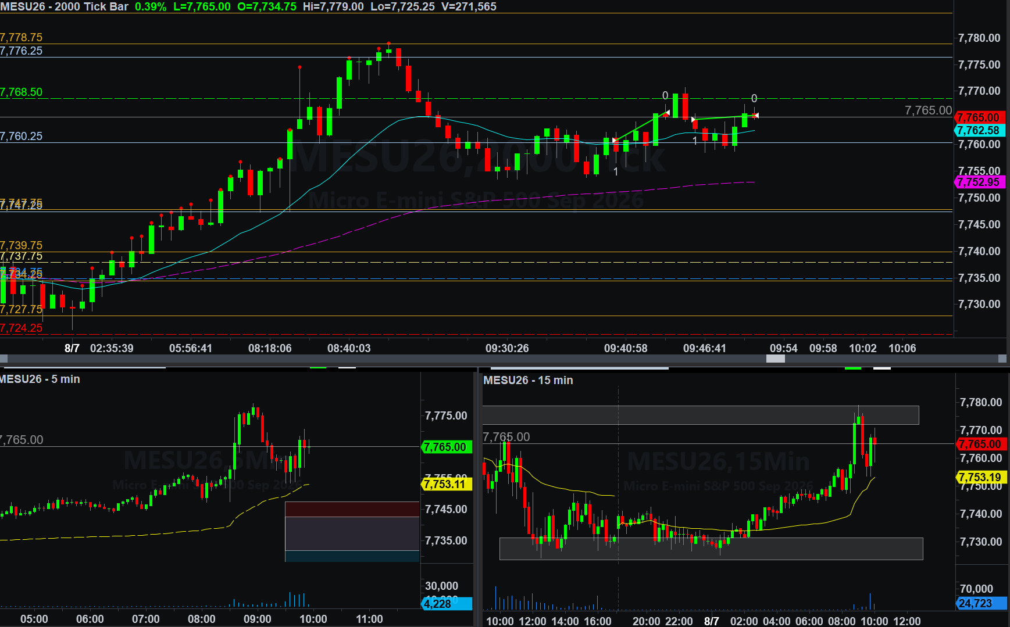
Task: Click the 11:00 label on 5 min time axis
Action: tap(369, 619)
